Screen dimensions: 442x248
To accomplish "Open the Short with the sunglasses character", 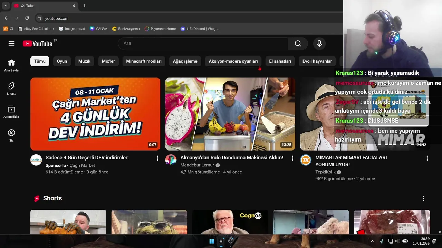I will (x=149, y=222).
